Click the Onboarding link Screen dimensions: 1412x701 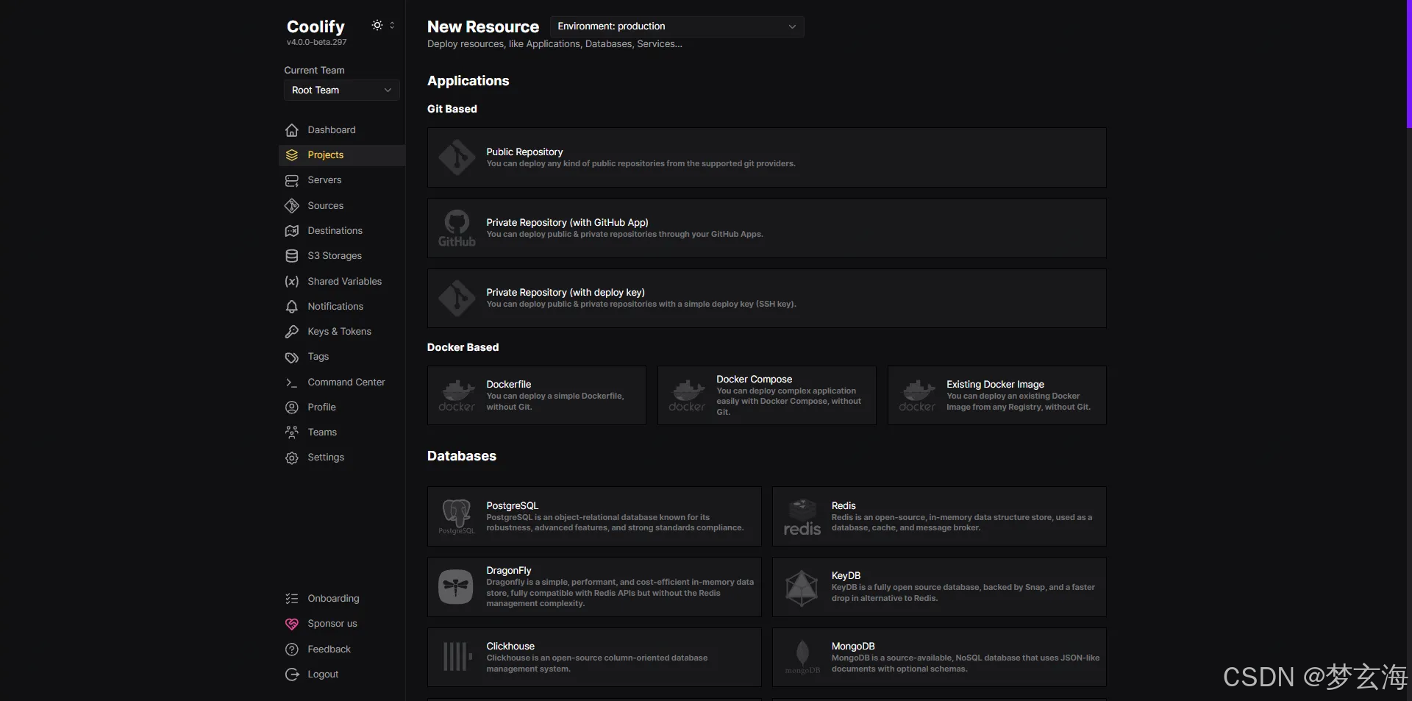(x=342, y=599)
